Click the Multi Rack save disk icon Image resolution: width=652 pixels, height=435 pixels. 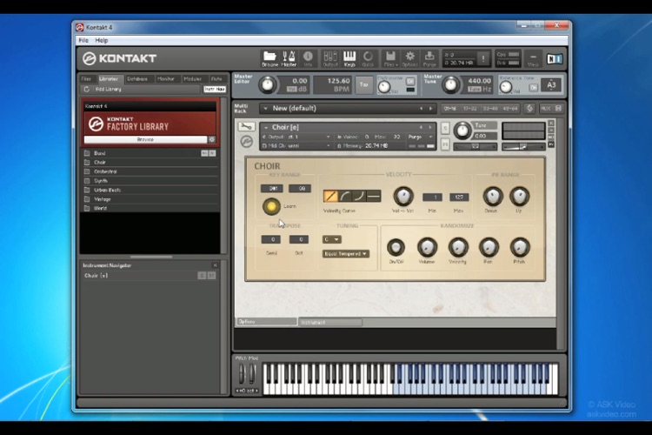(558, 108)
